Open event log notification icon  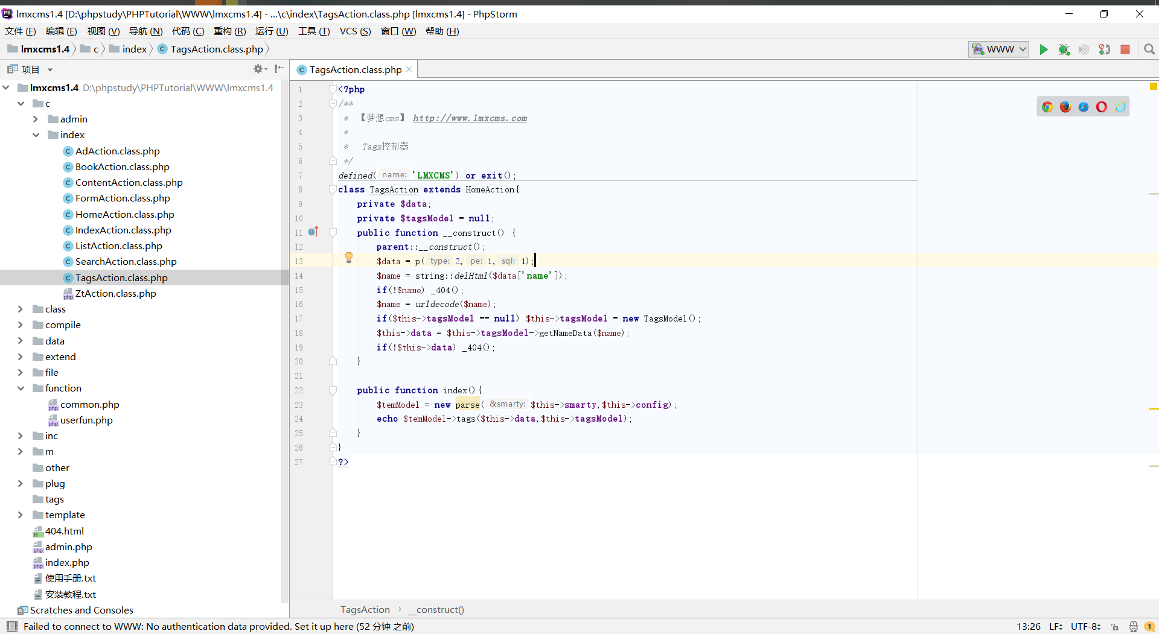1150,627
